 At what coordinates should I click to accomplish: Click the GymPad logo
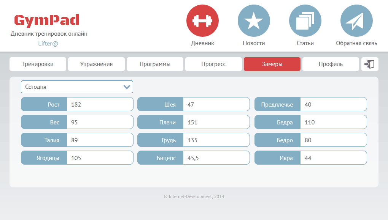point(47,20)
